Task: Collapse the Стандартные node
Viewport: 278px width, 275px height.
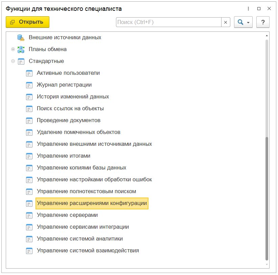Action: tap(13, 61)
